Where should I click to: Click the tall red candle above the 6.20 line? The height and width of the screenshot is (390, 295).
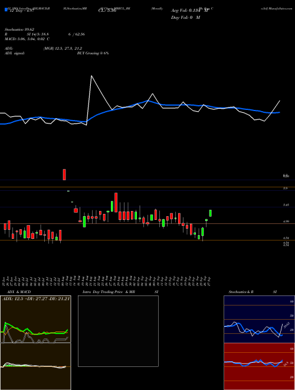[x=64, y=174]
